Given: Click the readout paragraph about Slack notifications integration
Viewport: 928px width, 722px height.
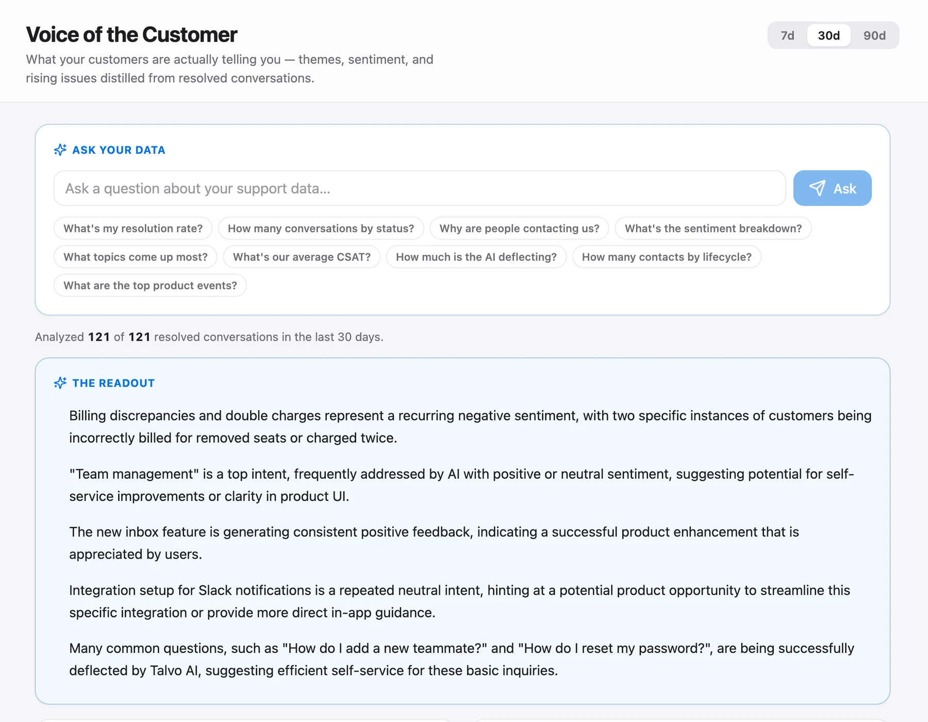Looking at the screenshot, I should tap(459, 601).
